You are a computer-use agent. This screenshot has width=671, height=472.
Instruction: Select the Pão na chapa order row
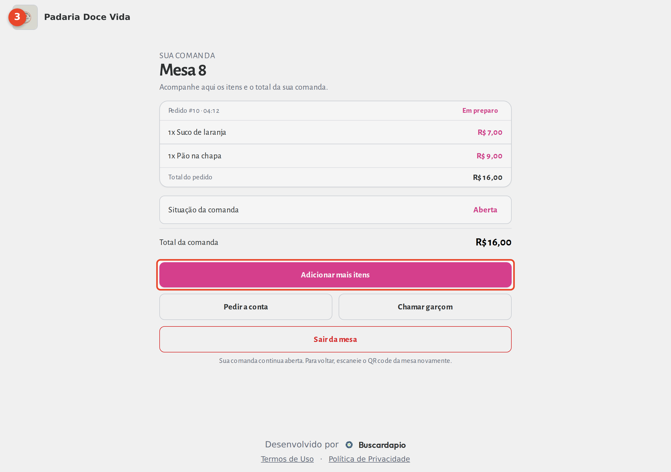335,156
